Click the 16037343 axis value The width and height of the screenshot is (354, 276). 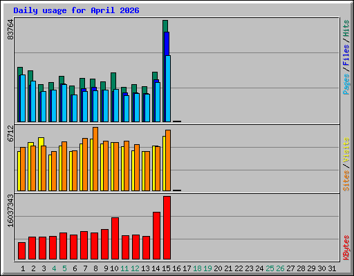[10, 210]
